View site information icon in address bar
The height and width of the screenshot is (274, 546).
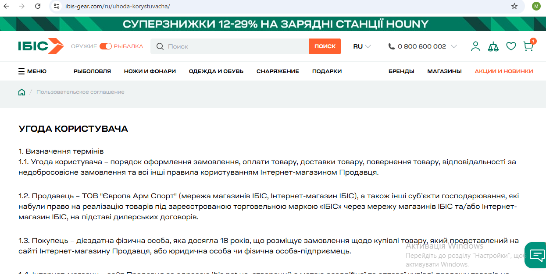pyautogui.click(x=56, y=6)
